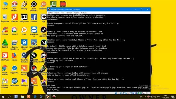Select the Recycle Bin desktop icon
Image resolution: width=176 pixels, height=99 pixels.
coord(5,18)
